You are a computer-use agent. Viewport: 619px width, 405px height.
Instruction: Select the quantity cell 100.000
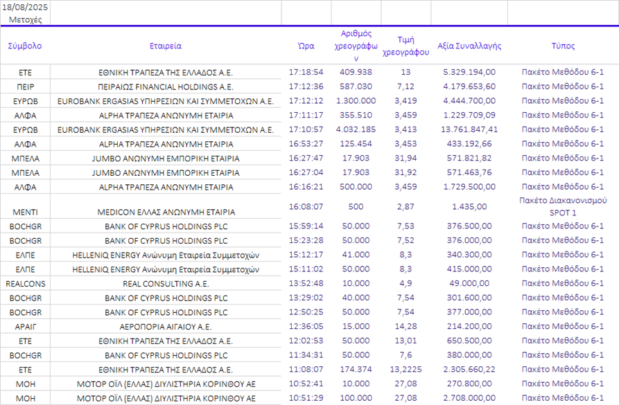(356, 398)
